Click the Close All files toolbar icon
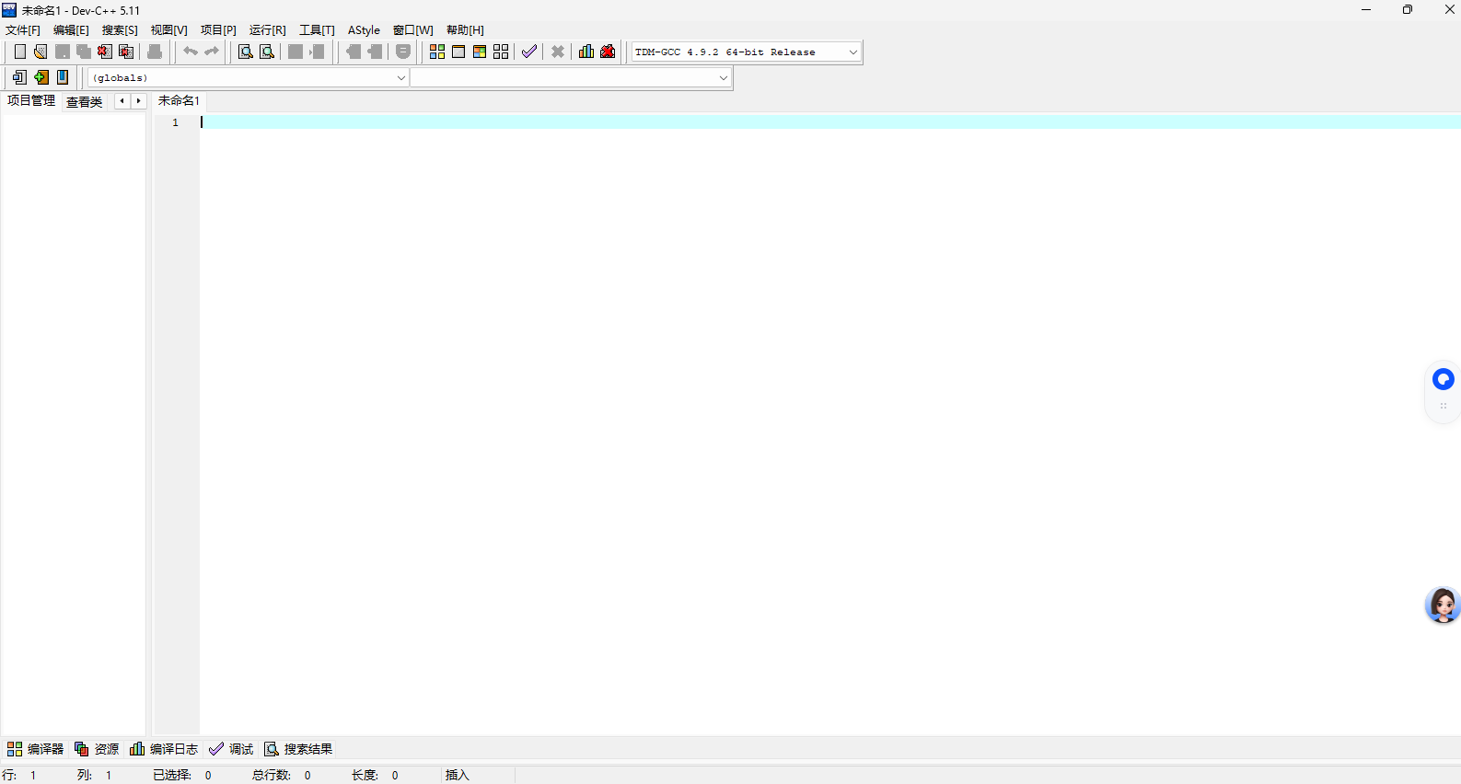 coord(127,52)
